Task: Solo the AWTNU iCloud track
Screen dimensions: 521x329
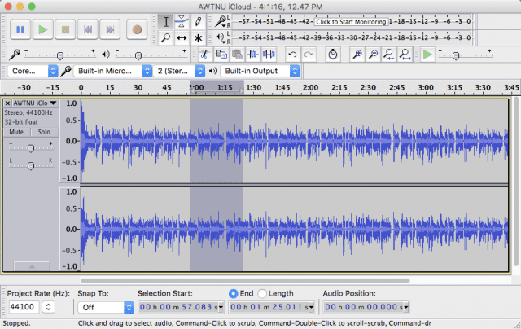Action: pyautogui.click(x=43, y=132)
